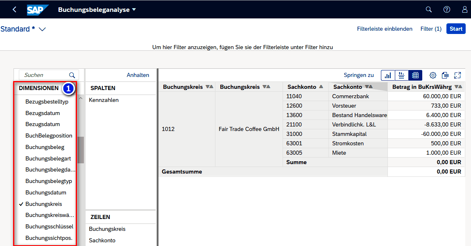The image size is (471, 246).
Task: Uncheck the Buchungskreis dimension
Action: click(43, 204)
